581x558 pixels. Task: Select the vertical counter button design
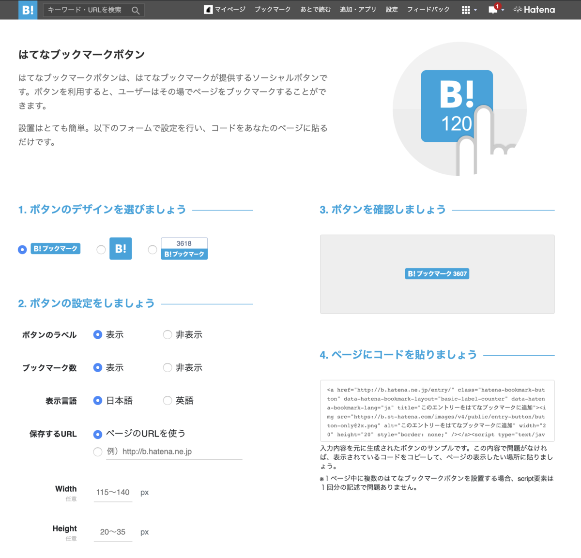click(x=153, y=249)
